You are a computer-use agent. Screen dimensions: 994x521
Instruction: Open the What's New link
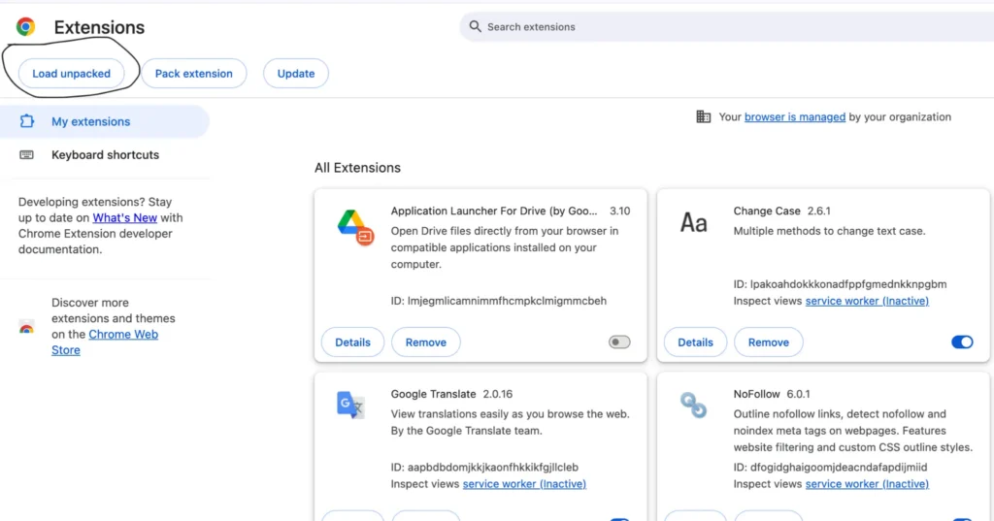(125, 217)
